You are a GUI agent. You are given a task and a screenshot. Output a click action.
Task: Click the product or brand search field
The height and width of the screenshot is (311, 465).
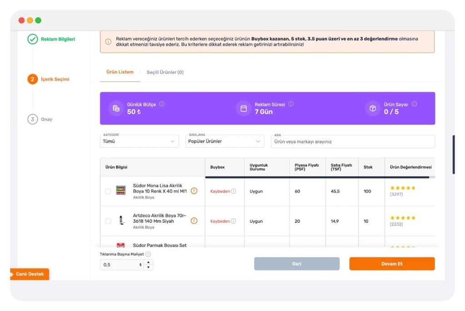pos(353,142)
